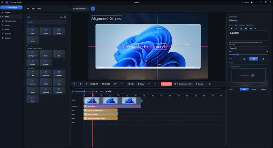Collapse the Add panel with arrow icon

[65, 17]
